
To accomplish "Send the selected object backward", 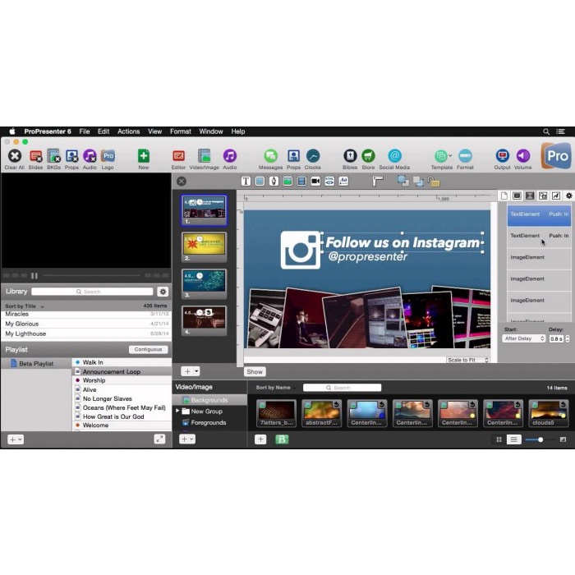I will pos(418,182).
